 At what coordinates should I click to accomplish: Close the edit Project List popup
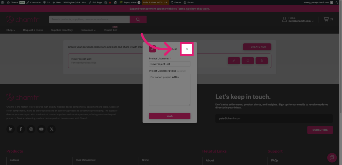pos(187,49)
